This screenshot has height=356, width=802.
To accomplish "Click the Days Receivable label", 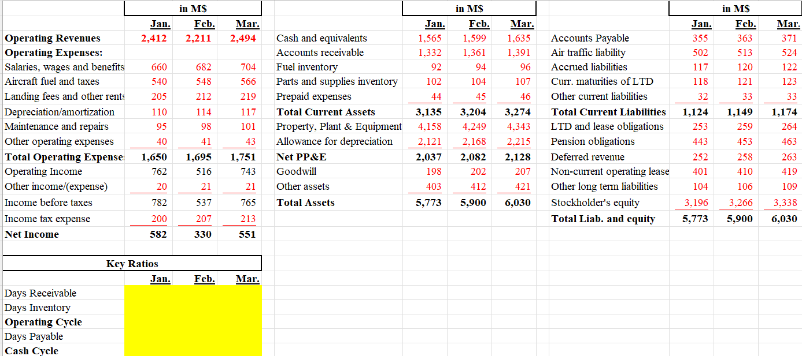I will pos(40,293).
